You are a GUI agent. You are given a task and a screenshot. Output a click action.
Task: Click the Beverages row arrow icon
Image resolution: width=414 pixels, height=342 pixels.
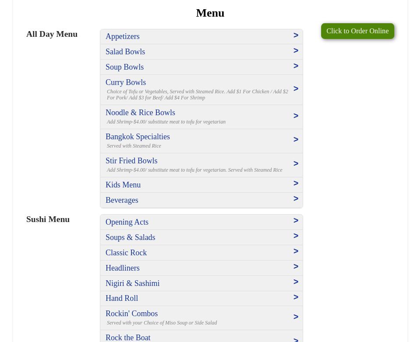(296, 199)
